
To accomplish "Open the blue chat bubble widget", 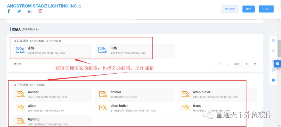I will point(277,64).
